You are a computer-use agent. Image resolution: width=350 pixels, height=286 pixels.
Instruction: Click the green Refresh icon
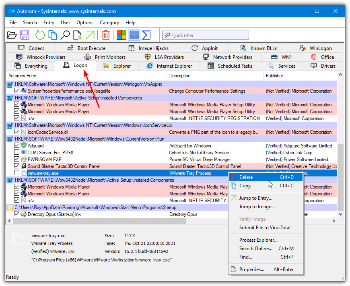coord(40,35)
